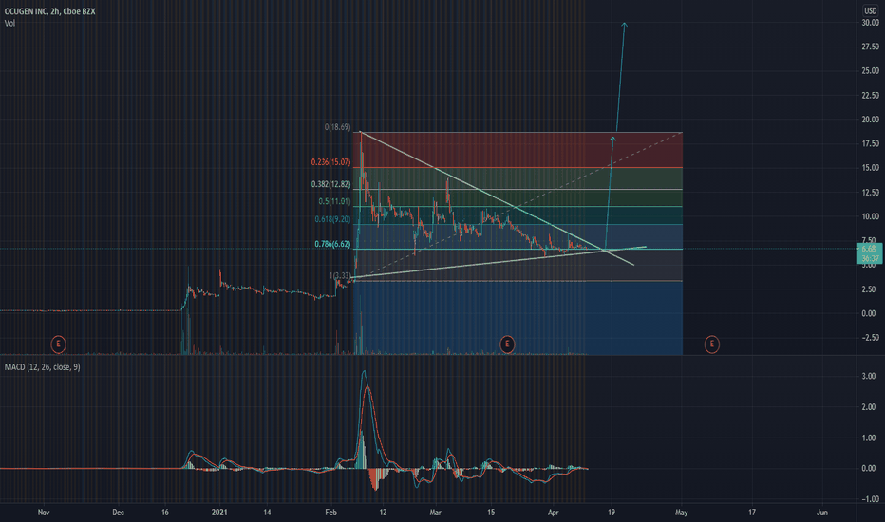Click the Nov label on the time axis
The width and height of the screenshot is (885, 522).
click(44, 513)
